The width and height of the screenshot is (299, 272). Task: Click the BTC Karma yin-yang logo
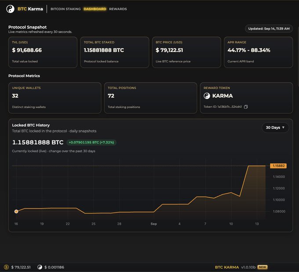(x=10, y=9)
